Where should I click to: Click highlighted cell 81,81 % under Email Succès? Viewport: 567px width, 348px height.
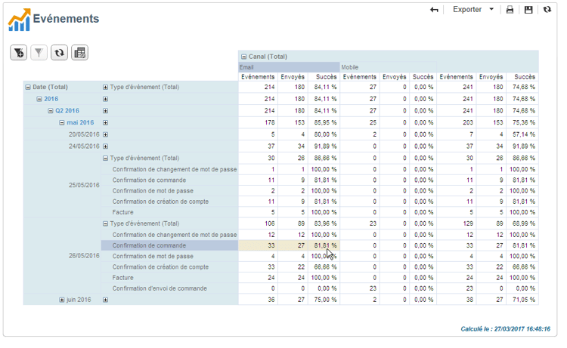pyautogui.click(x=324, y=245)
